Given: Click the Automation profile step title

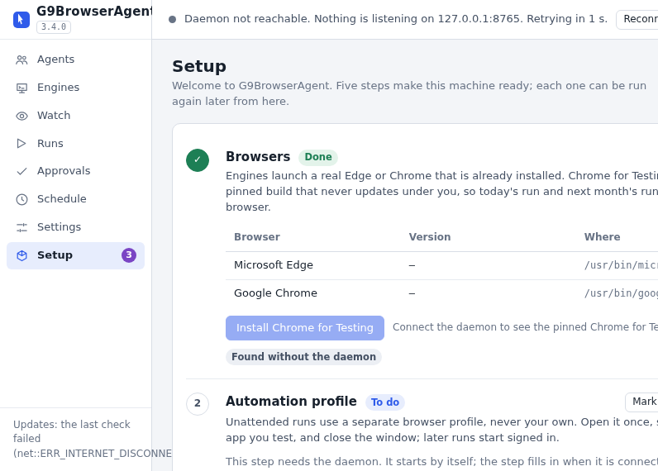Looking at the screenshot, I should coord(291,402).
